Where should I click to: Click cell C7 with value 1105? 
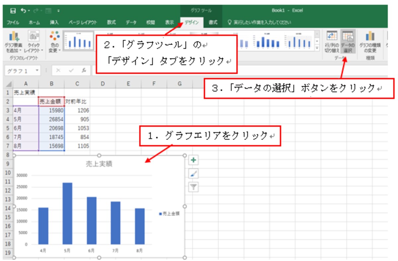point(77,146)
